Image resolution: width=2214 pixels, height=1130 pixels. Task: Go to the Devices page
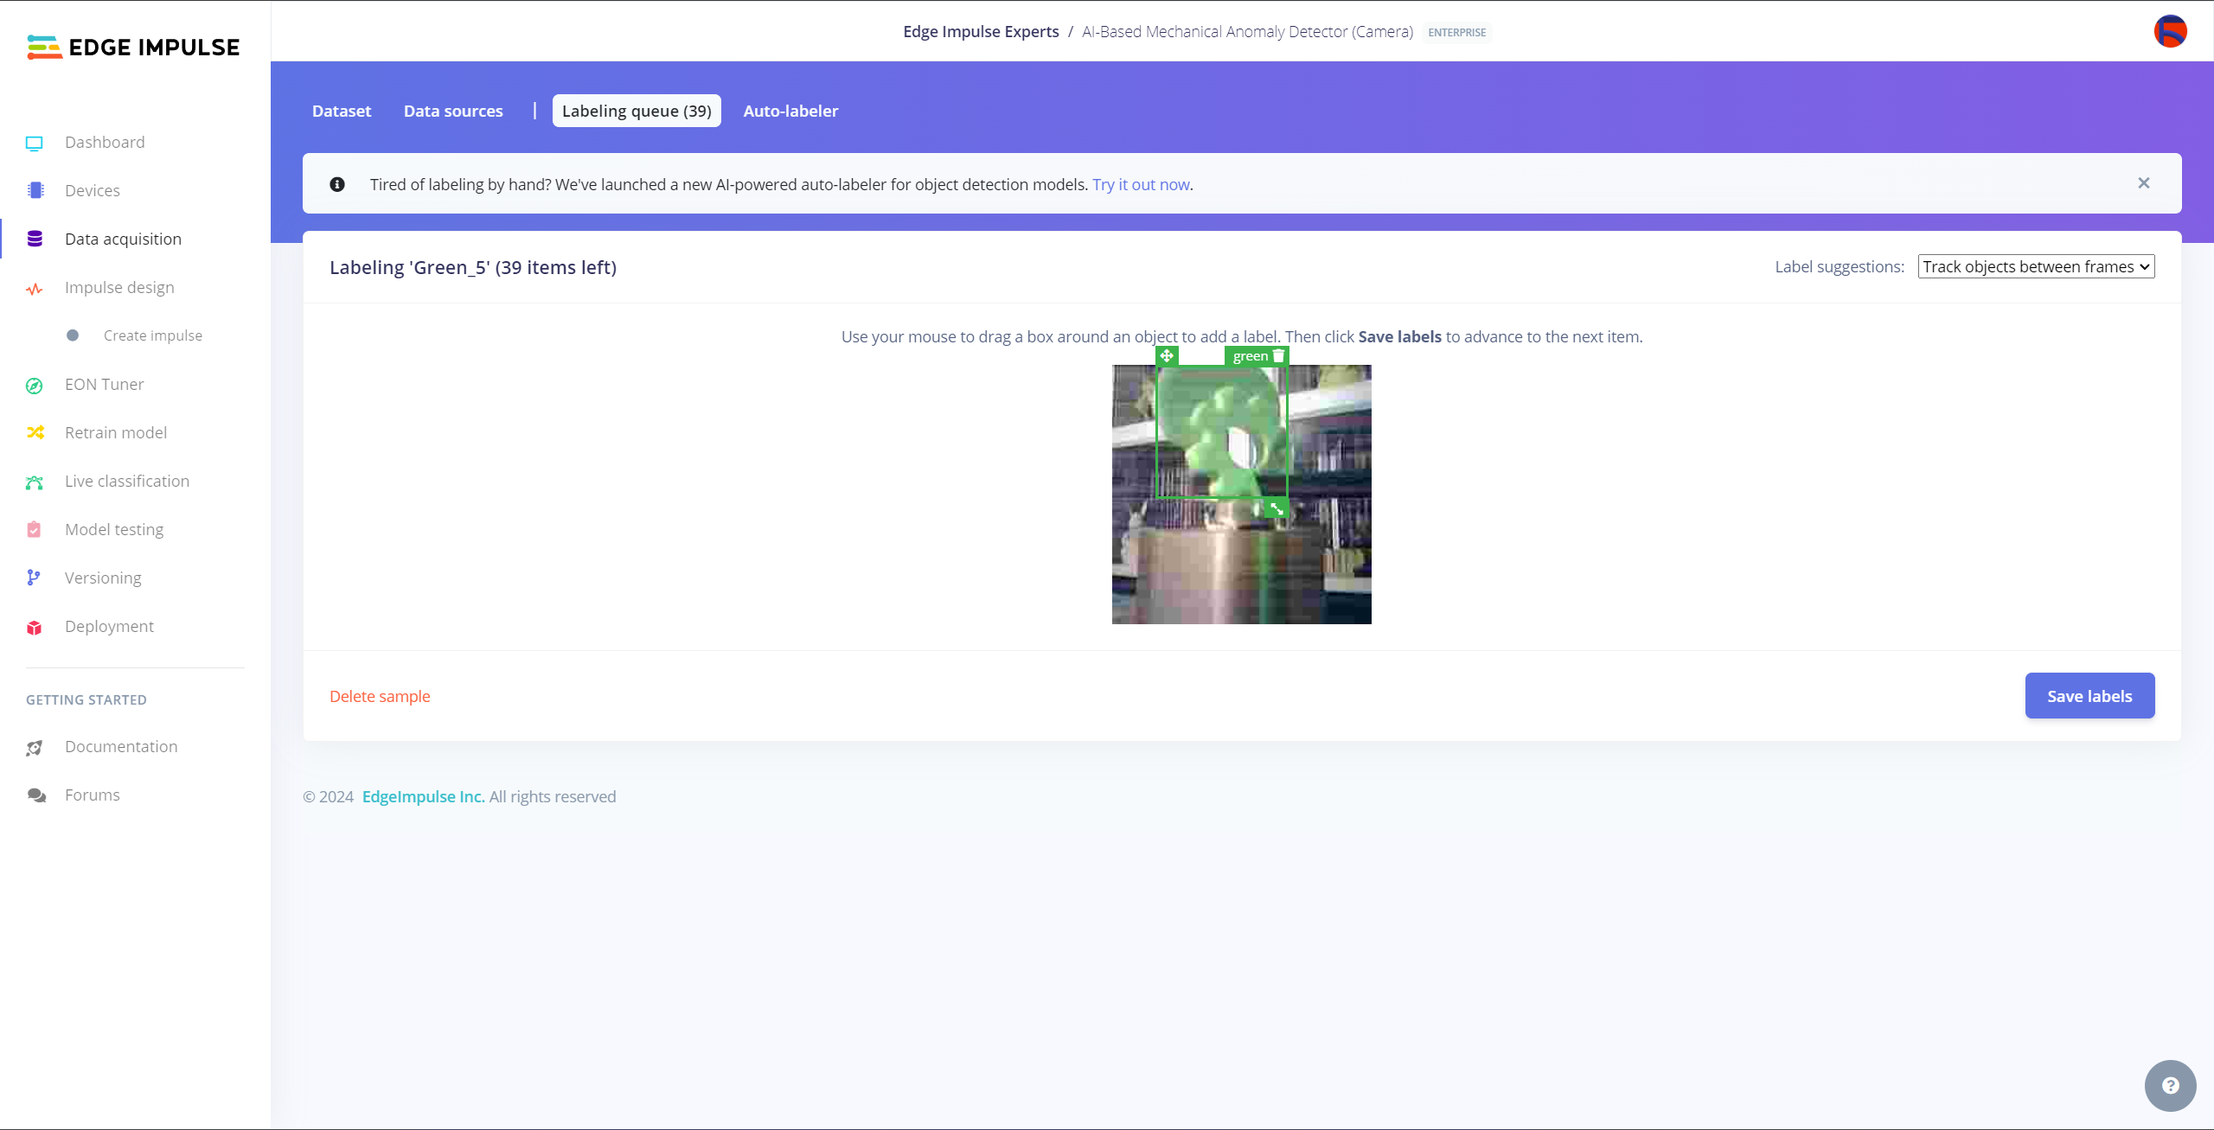click(92, 191)
